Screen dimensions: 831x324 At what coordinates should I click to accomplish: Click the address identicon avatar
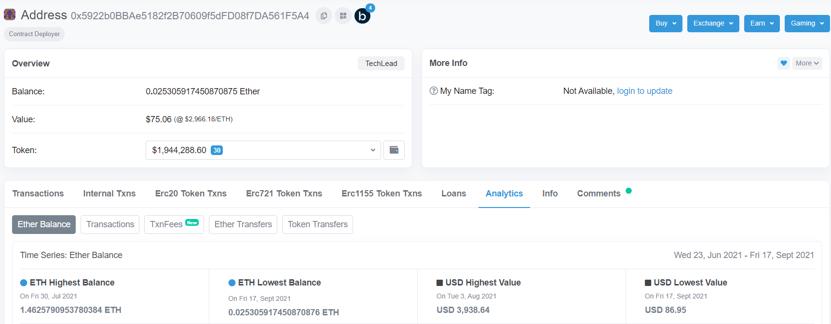[x=10, y=14]
